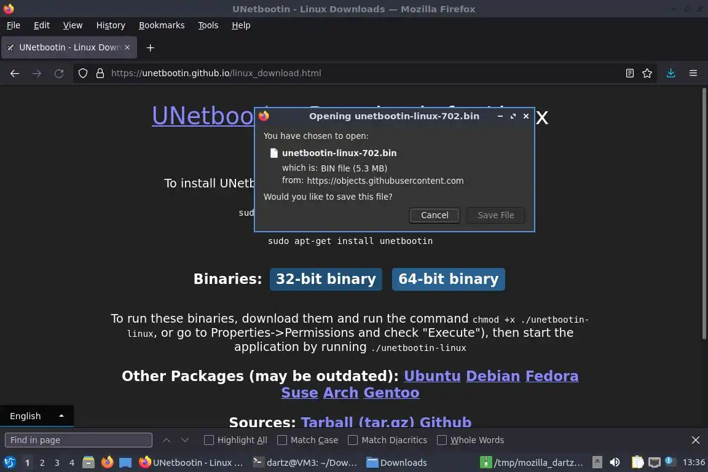Open the clipboard manager tray icon
The image size is (708, 472).
point(637,463)
